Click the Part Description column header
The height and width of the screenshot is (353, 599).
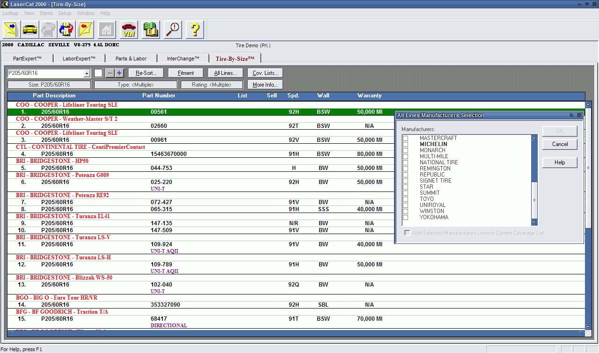(x=54, y=96)
